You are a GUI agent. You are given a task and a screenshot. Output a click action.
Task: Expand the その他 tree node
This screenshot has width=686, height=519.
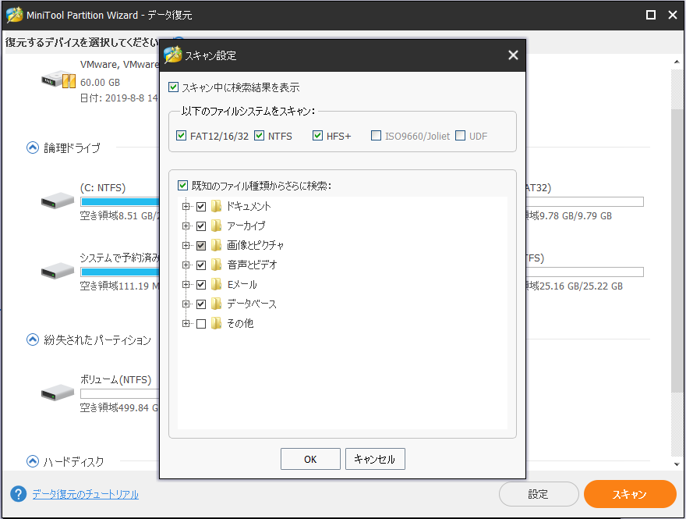186,324
